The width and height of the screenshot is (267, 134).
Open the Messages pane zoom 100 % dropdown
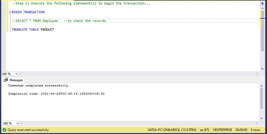pos(17,123)
